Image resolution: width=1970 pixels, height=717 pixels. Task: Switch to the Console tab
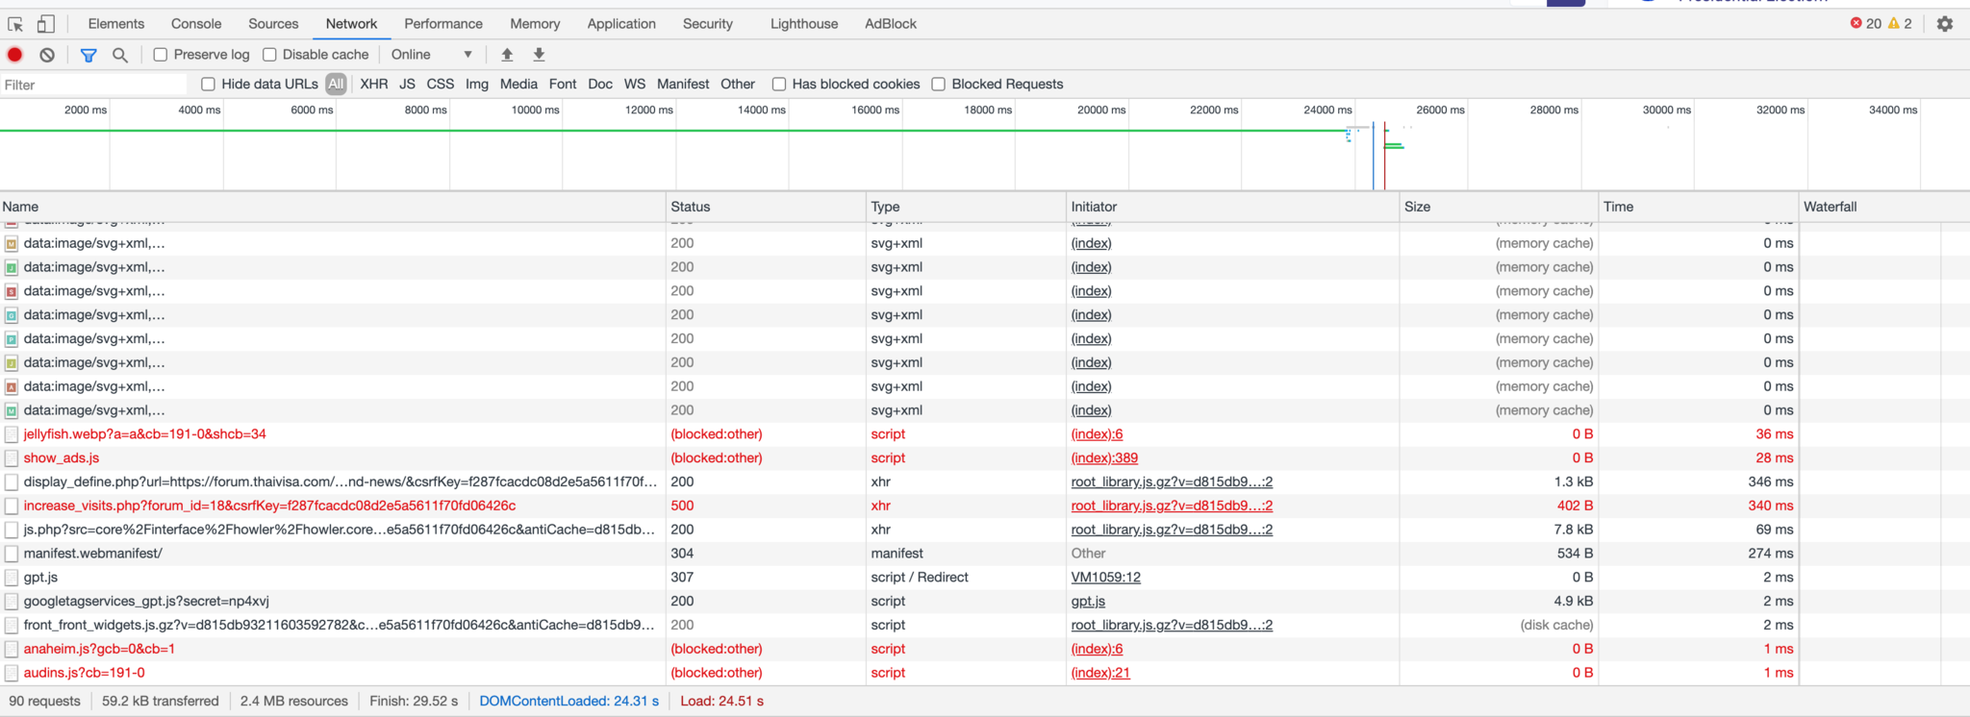(x=196, y=24)
